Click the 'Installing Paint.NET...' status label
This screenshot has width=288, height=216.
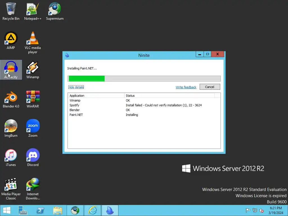click(82, 68)
